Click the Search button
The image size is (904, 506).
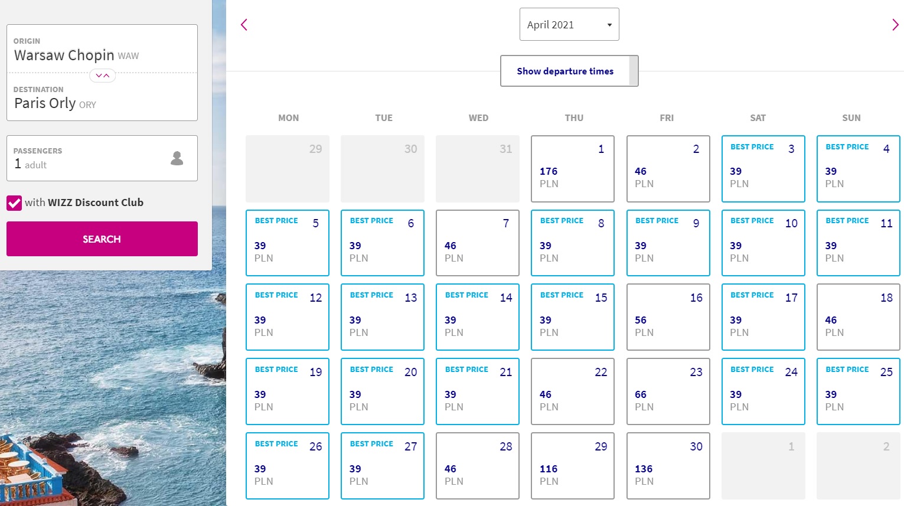click(x=102, y=239)
